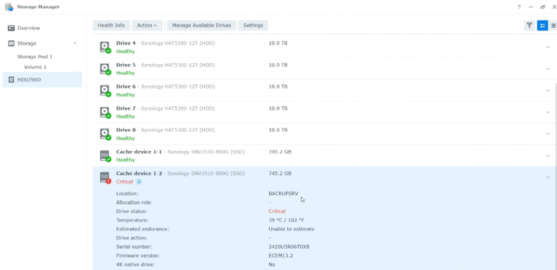Click the filter funnel icon

click(x=529, y=26)
